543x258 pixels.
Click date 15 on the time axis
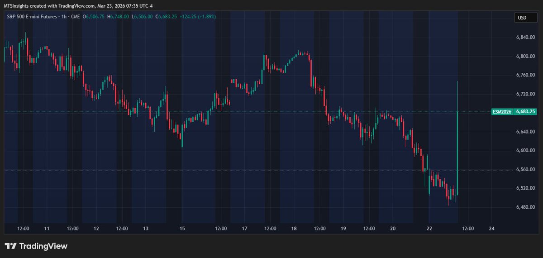(x=182, y=229)
